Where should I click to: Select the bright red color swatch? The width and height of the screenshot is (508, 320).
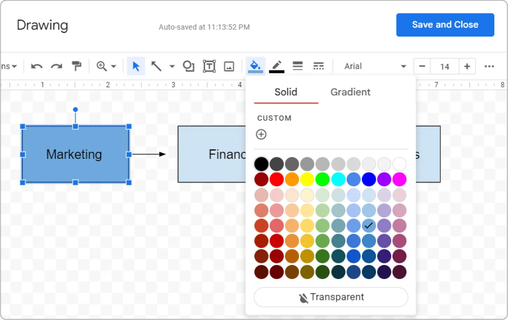[x=277, y=179]
